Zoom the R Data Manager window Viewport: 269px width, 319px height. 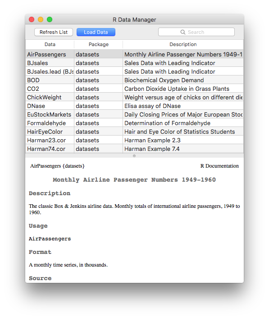[50, 19]
